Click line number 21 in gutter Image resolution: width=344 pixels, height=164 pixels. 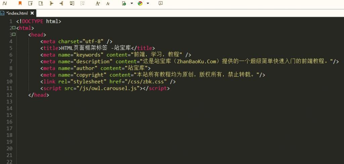click(9, 155)
